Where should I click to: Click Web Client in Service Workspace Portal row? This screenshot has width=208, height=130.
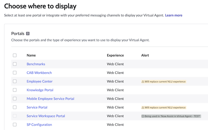115,116
